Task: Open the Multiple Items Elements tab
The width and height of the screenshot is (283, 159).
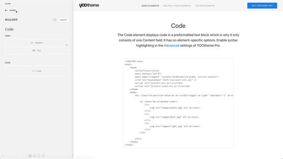Action: point(177,6)
